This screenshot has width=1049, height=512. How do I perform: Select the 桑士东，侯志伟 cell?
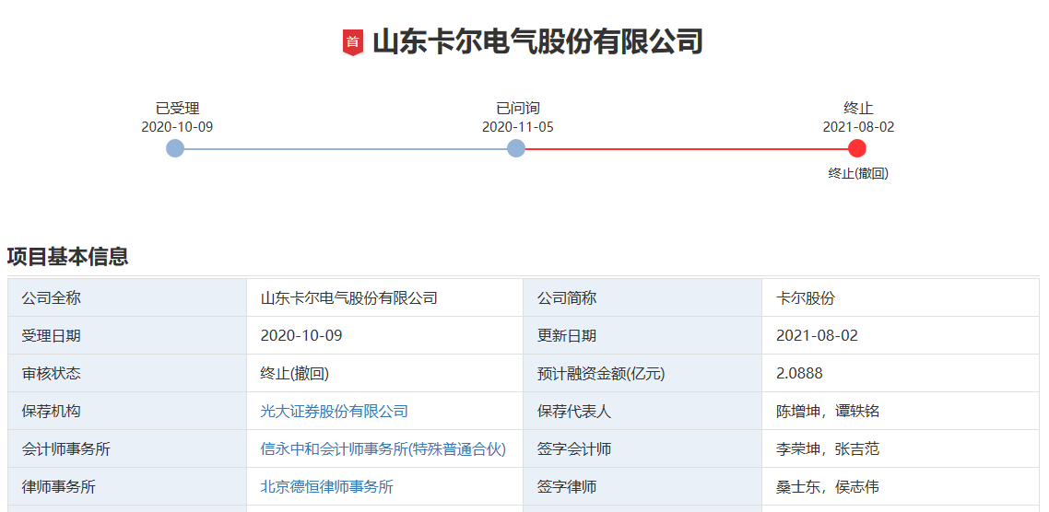901,486
